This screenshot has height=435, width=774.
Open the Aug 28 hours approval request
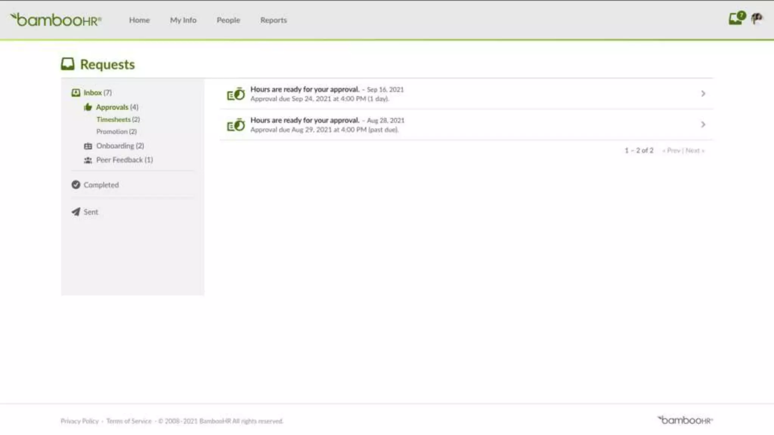click(305, 120)
